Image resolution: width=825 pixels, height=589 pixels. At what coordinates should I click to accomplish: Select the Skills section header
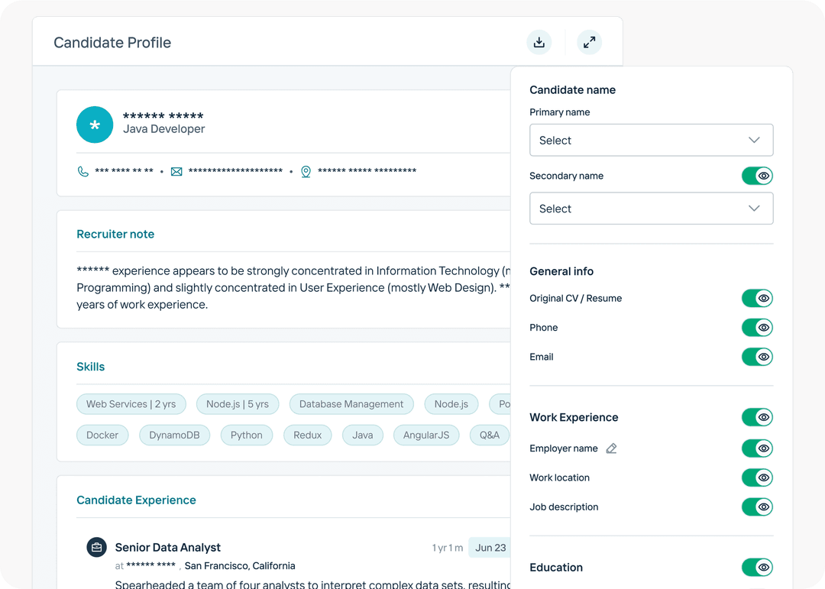coord(91,367)
